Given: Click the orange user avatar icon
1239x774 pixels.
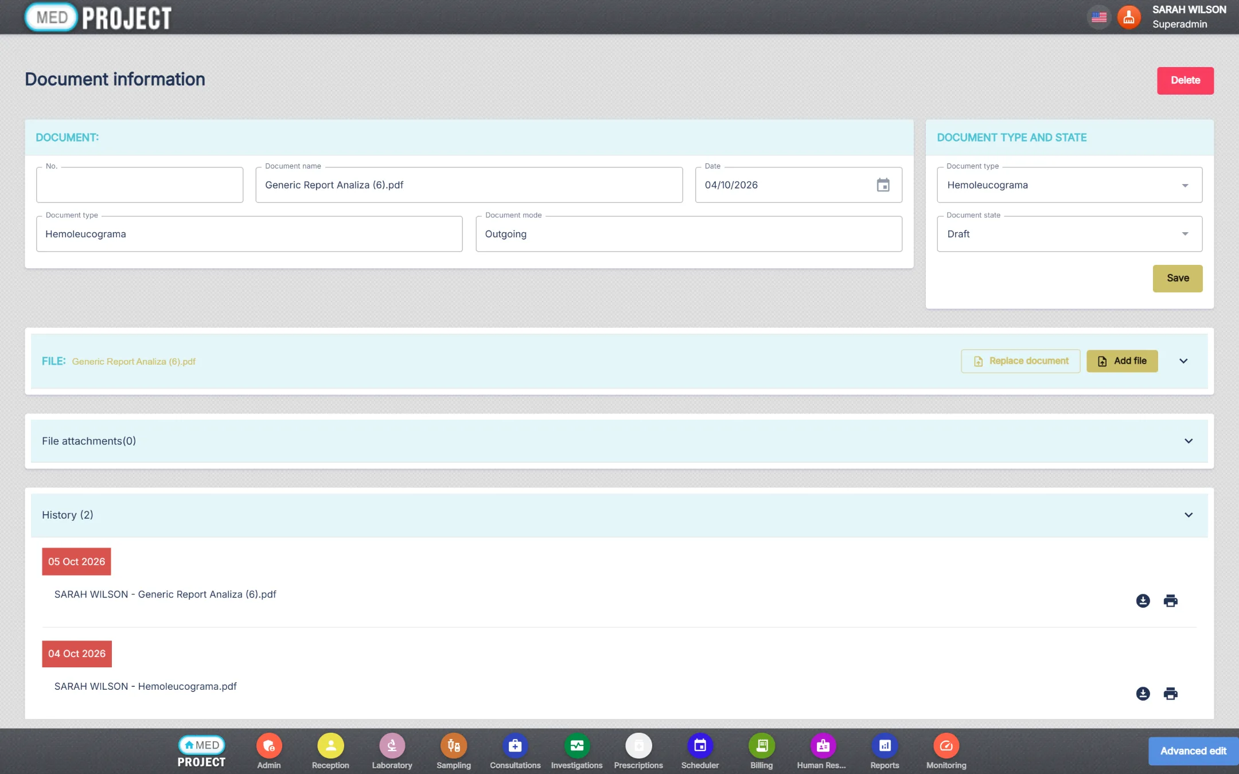Looking at the screenshot, I should click(x=1129, y=17).
